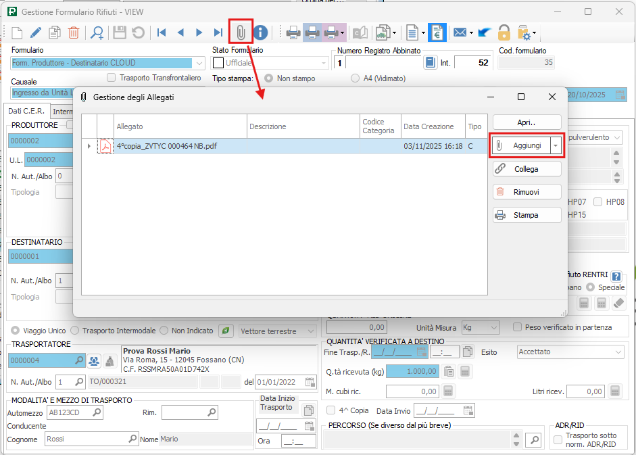Enable Trasporto Transfrontaliero checkbox
The image size is (636, 455).
click(112, 78)
